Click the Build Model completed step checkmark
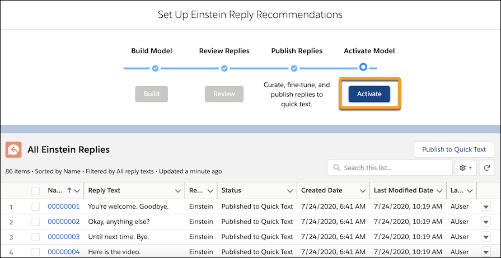The image size is (501, 258). [155, 68]
